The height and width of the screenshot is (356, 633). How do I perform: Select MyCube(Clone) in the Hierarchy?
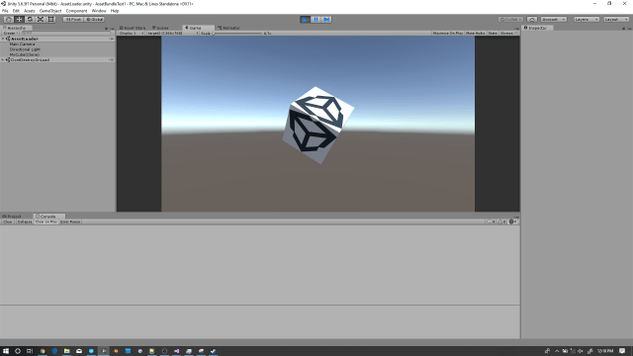[x=25, y=54]
